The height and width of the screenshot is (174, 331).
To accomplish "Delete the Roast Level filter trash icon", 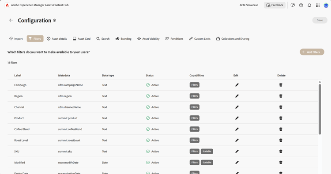I will pyautogui.click(x=281, y=140).
